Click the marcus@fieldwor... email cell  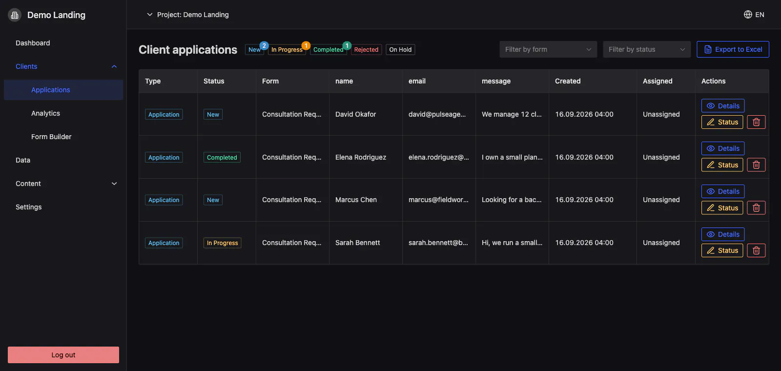coord(438,200)
